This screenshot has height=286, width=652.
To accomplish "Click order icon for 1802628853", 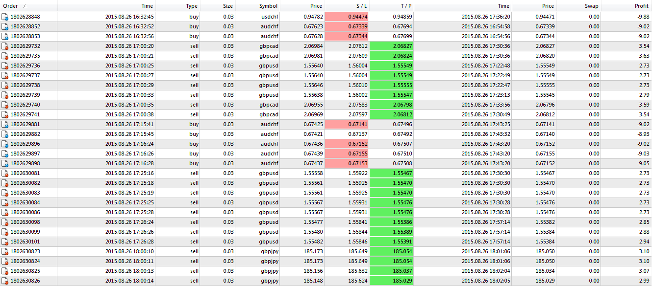I will click(5, 36).
